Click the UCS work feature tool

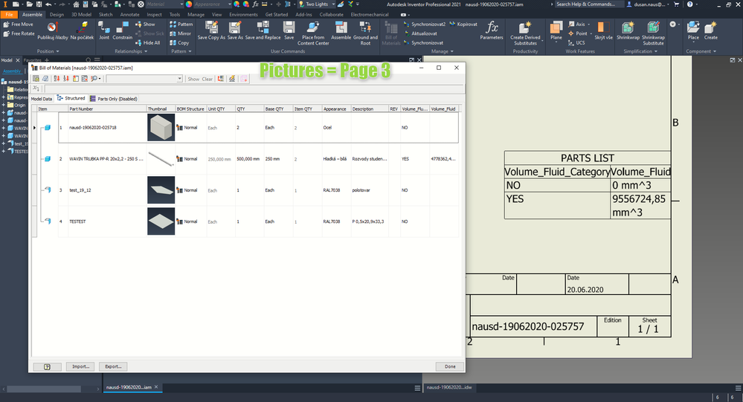[x=576, y=42]
